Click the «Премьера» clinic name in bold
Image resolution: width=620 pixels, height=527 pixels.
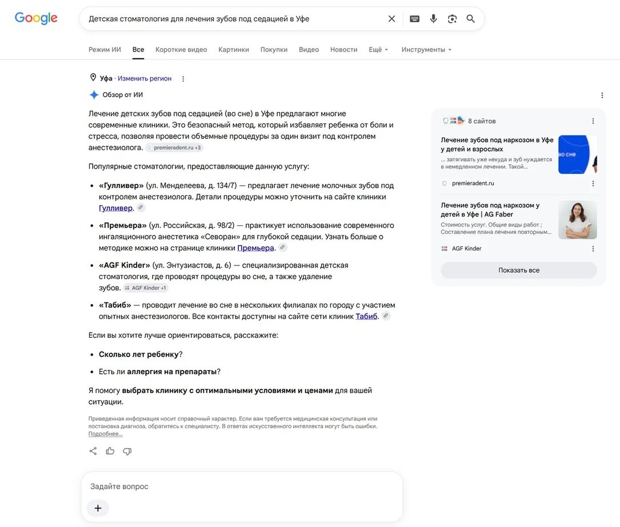(x=123, y=226)
